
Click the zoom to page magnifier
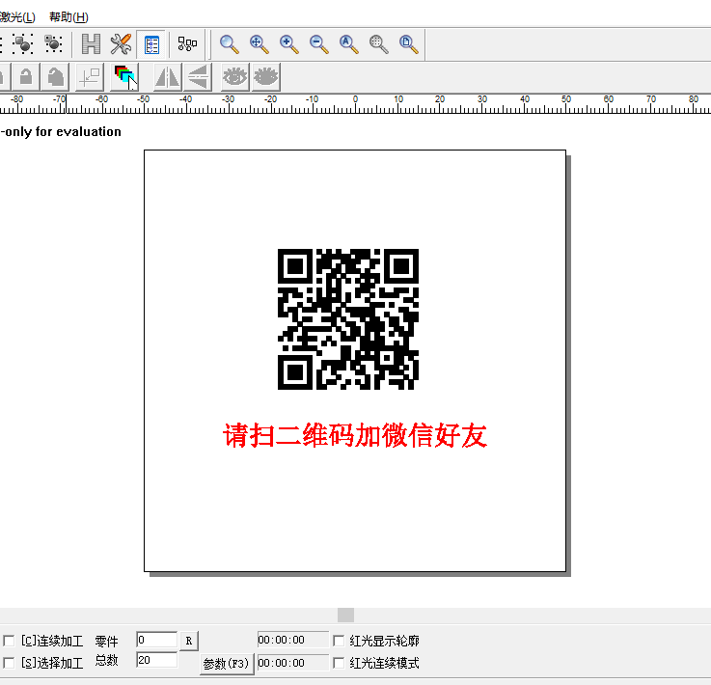point(408,44)
